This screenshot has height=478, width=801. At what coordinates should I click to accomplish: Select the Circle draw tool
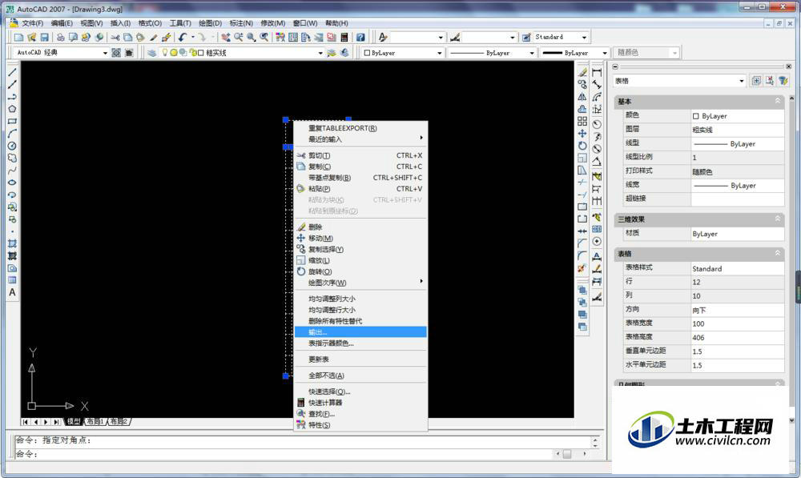12,146
